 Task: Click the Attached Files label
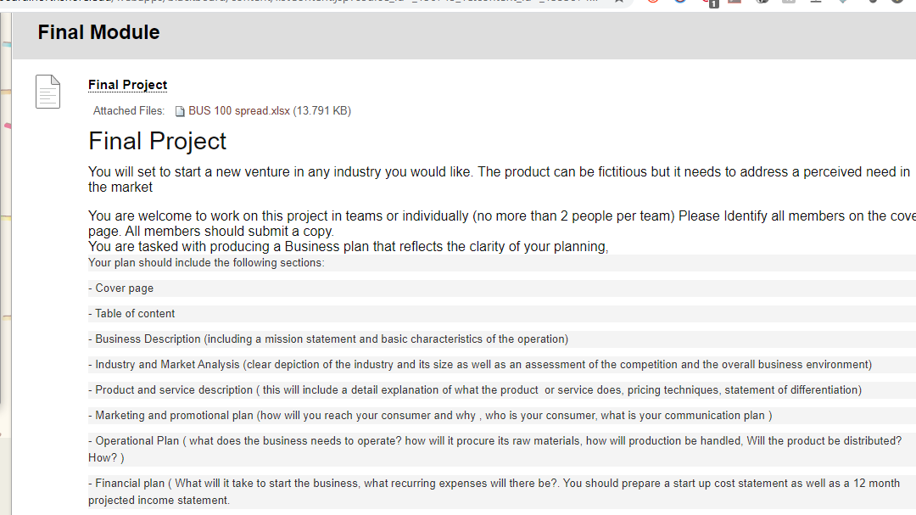(x=128, y=111)
